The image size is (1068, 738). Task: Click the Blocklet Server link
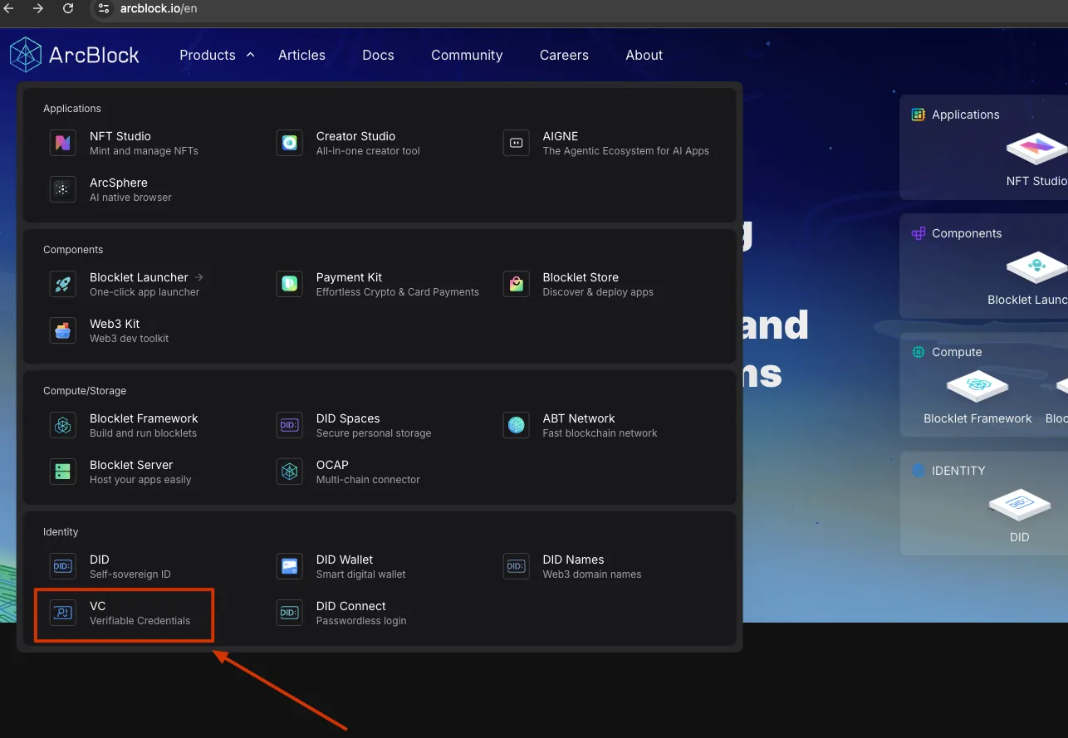pos(131,465)
